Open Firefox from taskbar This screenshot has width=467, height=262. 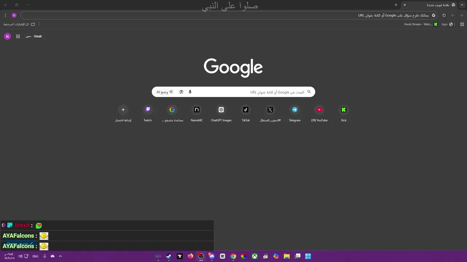190,256
